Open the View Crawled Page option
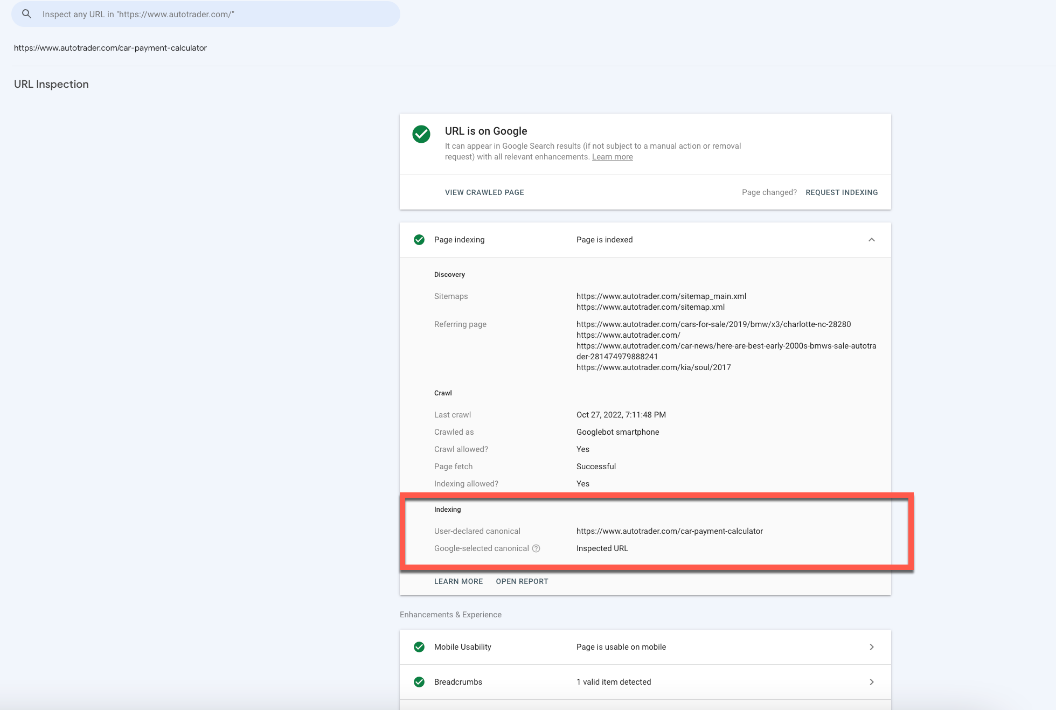The width and height of the screenshot is (1056, 710). pos(484,192)
